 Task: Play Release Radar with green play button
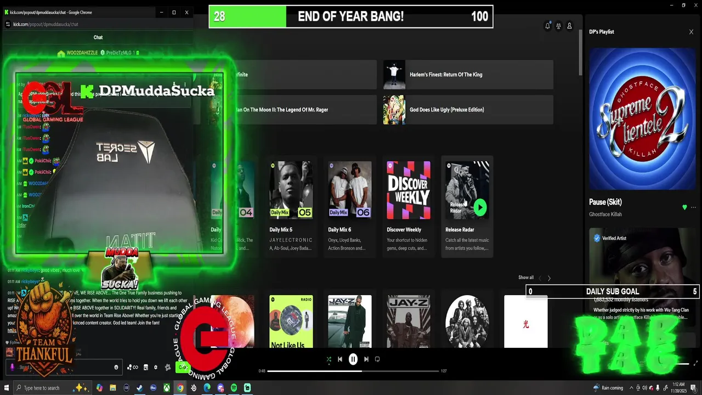[480, 207]
